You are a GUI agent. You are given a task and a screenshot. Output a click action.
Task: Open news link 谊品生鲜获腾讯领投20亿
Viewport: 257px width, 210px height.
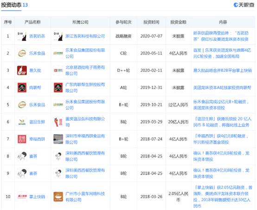(222, 122)
